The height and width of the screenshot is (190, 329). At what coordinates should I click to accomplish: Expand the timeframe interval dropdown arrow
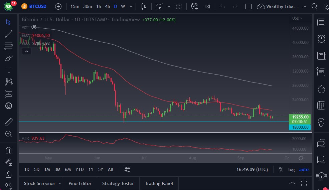click(x=131, y=6)
